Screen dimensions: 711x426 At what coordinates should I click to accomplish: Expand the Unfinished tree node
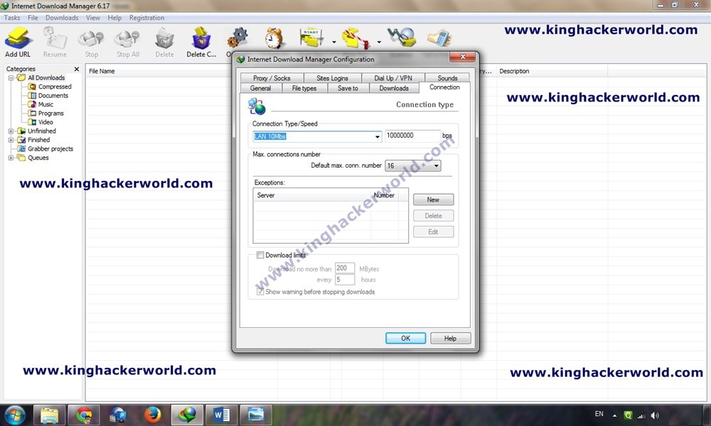click(11, 131)
